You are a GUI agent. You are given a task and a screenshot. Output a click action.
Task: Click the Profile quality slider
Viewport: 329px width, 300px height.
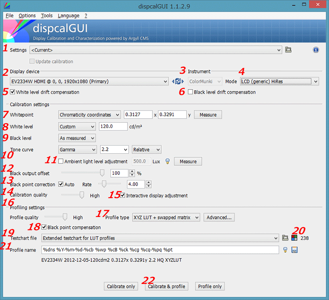(x=56, y=217)
